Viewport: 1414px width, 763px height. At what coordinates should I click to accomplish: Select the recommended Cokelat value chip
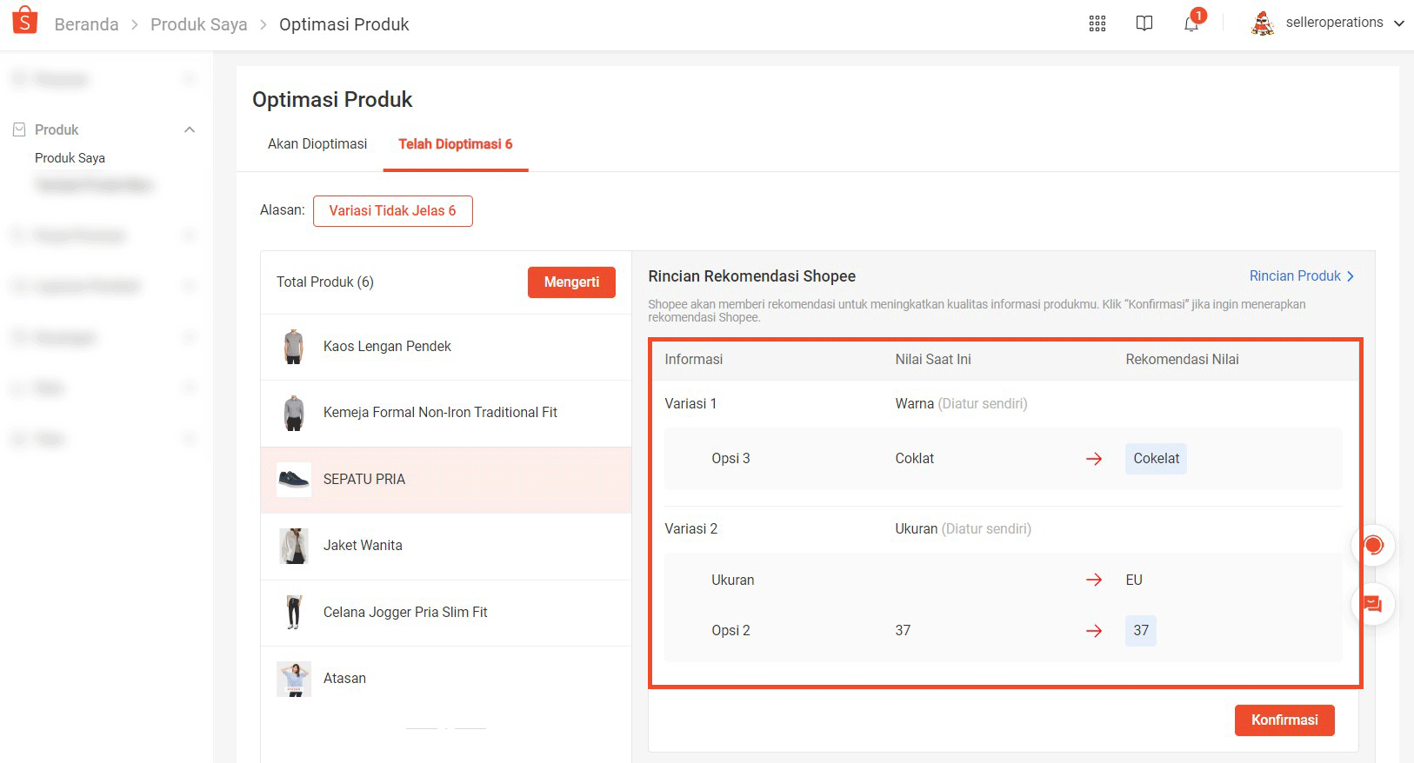(1156, 459)
